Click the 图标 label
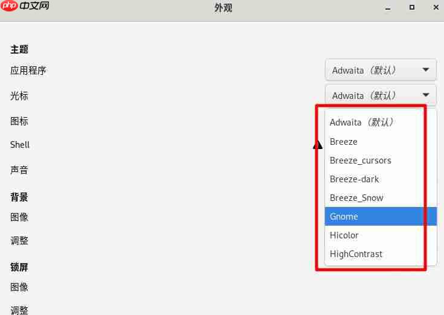Viewport: 444px width, 315px height. [x=19, y=121]
